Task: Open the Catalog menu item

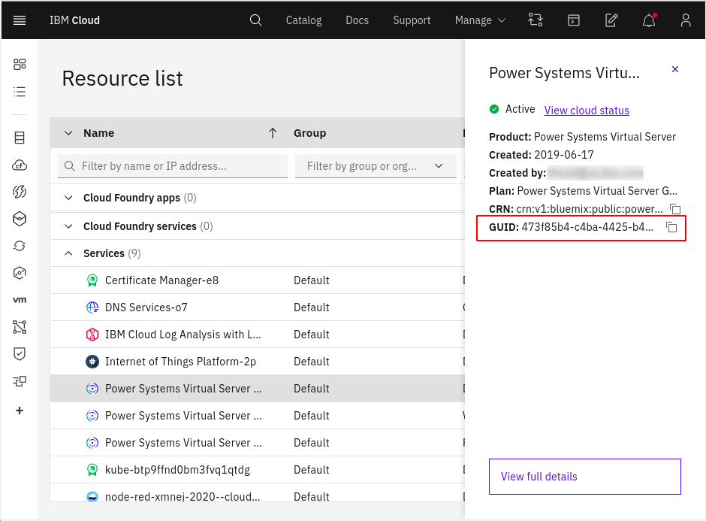Action: (x=303, y=20)
